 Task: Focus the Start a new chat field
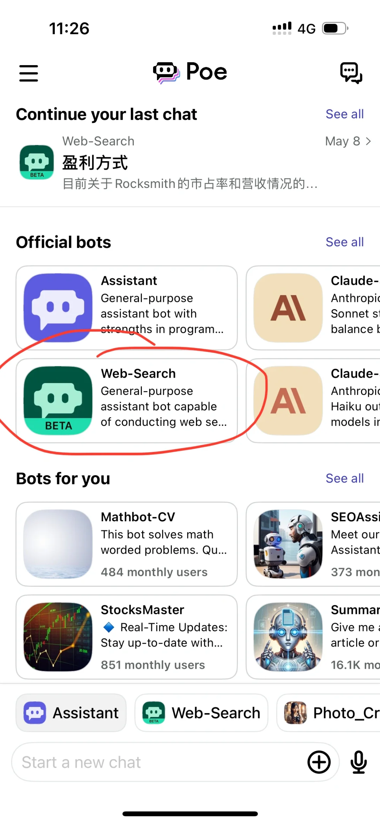click(x=158, y=762)
